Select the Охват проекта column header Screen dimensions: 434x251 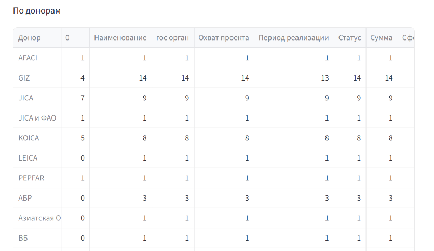click(x=223, y=38)
